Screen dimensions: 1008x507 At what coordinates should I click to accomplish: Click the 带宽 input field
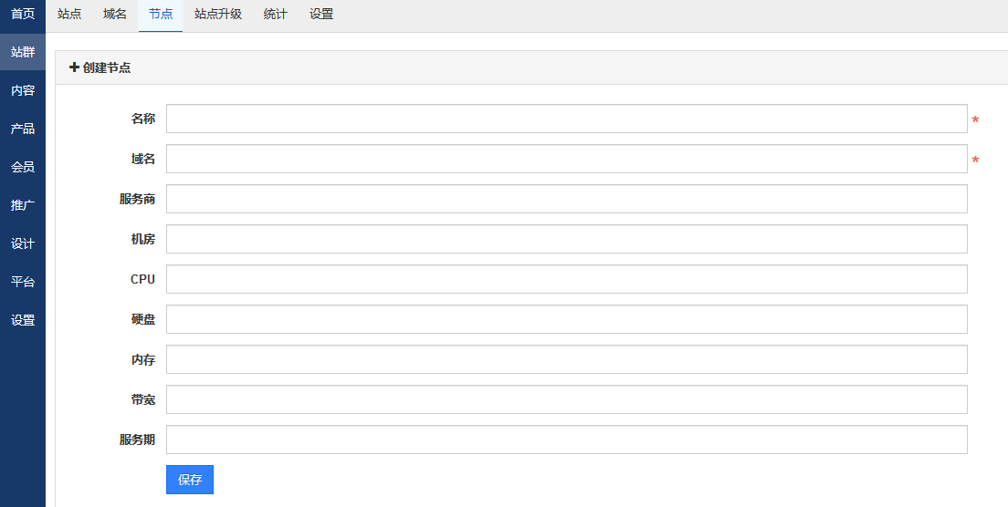pyautogui.click(x=566, y=399)
